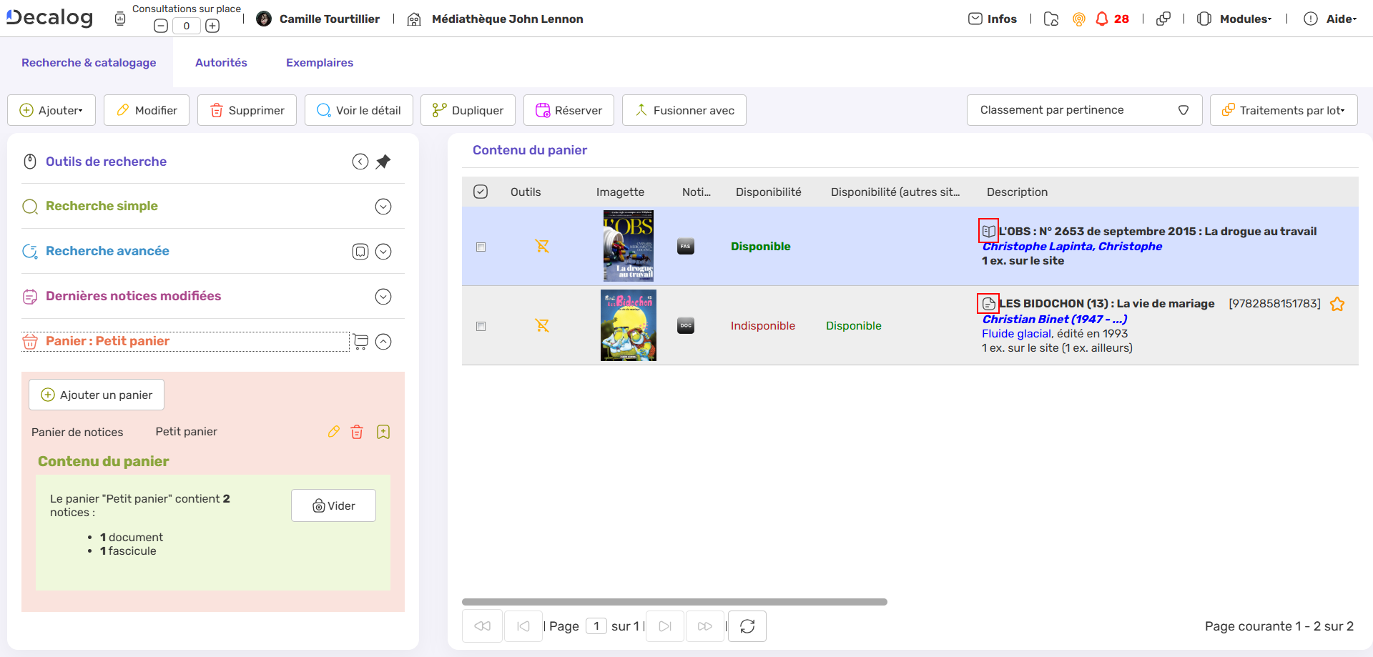Viewport: 1373px width, 657px height.
Task: Open the notifications bell showing 28 alerts
Action: coord(1103,19)
